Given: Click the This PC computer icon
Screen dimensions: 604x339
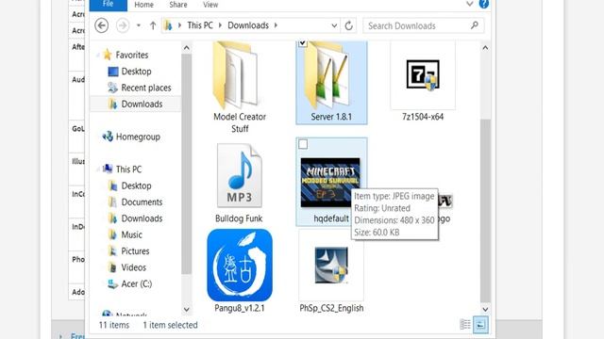Looking at the screenshot, I should (x=108, y=169).
